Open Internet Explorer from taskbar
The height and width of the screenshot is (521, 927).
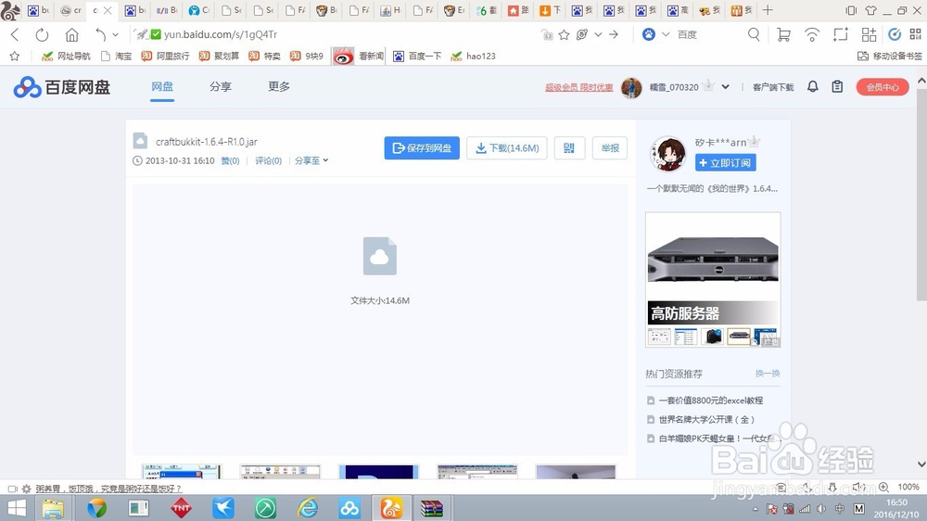pyautogui.click(x=308, y=508)
